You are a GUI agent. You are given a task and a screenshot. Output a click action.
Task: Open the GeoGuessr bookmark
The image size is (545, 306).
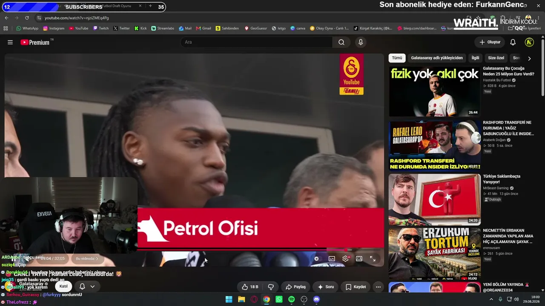click(255, 28)
